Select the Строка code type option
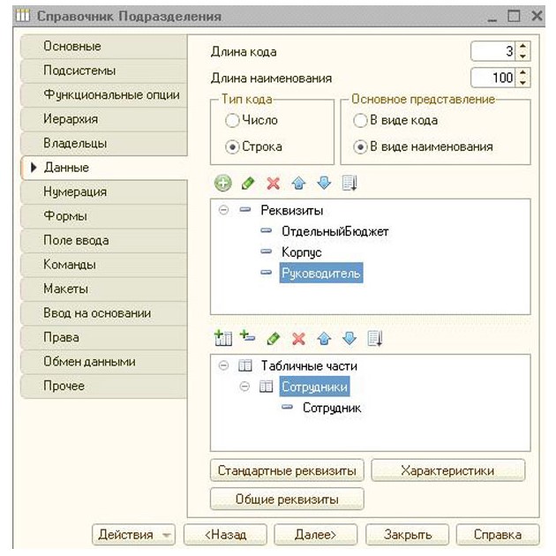556x556 pixels. (x=232, y=147)
